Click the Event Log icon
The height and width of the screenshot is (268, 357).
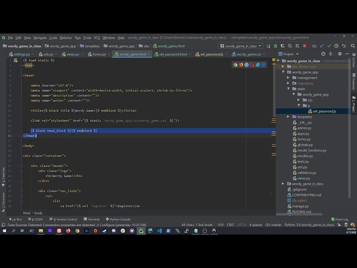(332, 219)
